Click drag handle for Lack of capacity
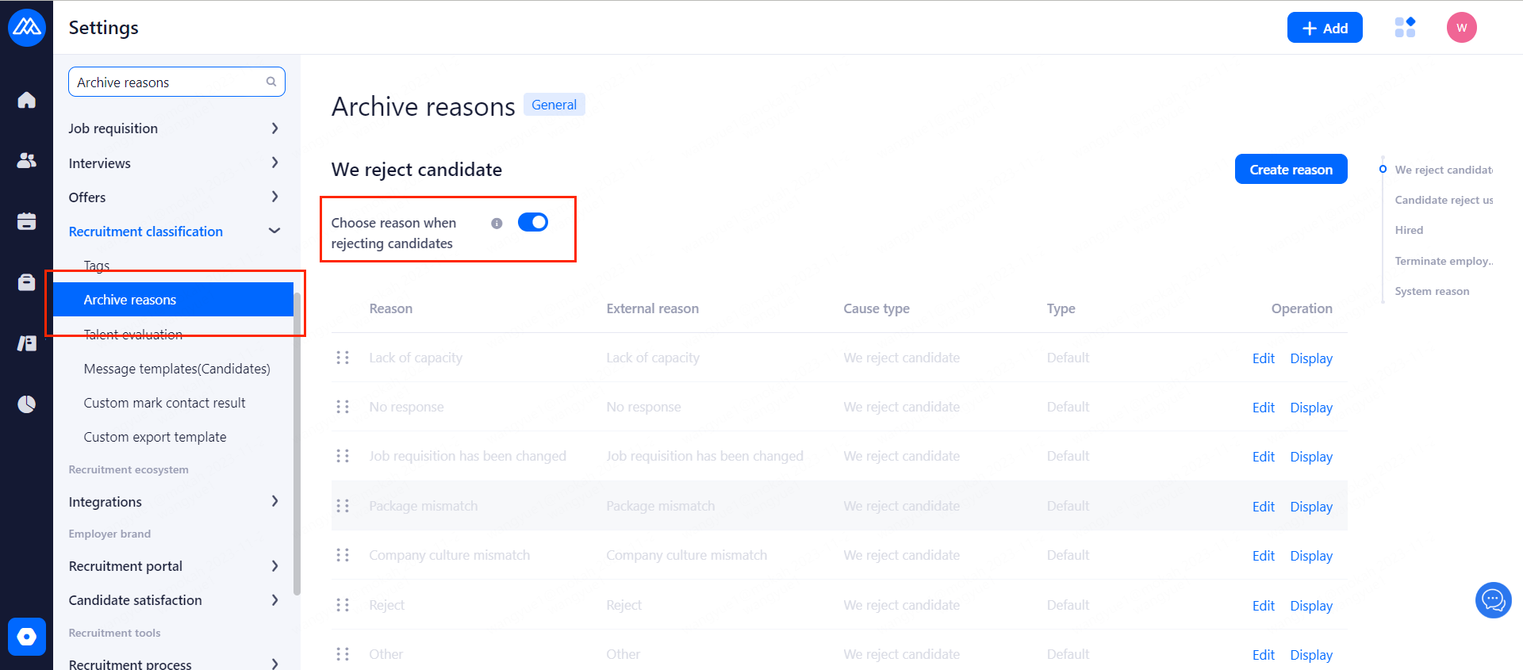This screenshot has height=670, width=1523. click(343, 358)
